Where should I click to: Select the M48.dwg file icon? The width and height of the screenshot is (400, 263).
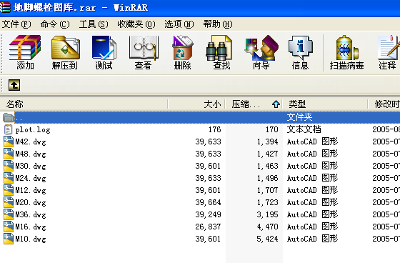(9, 154)
